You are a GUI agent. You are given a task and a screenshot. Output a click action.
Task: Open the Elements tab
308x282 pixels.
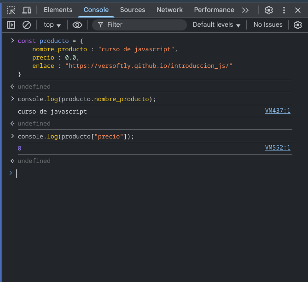click(58, 10)
